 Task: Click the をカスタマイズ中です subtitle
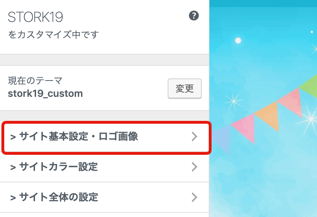(x=53, y=35)
